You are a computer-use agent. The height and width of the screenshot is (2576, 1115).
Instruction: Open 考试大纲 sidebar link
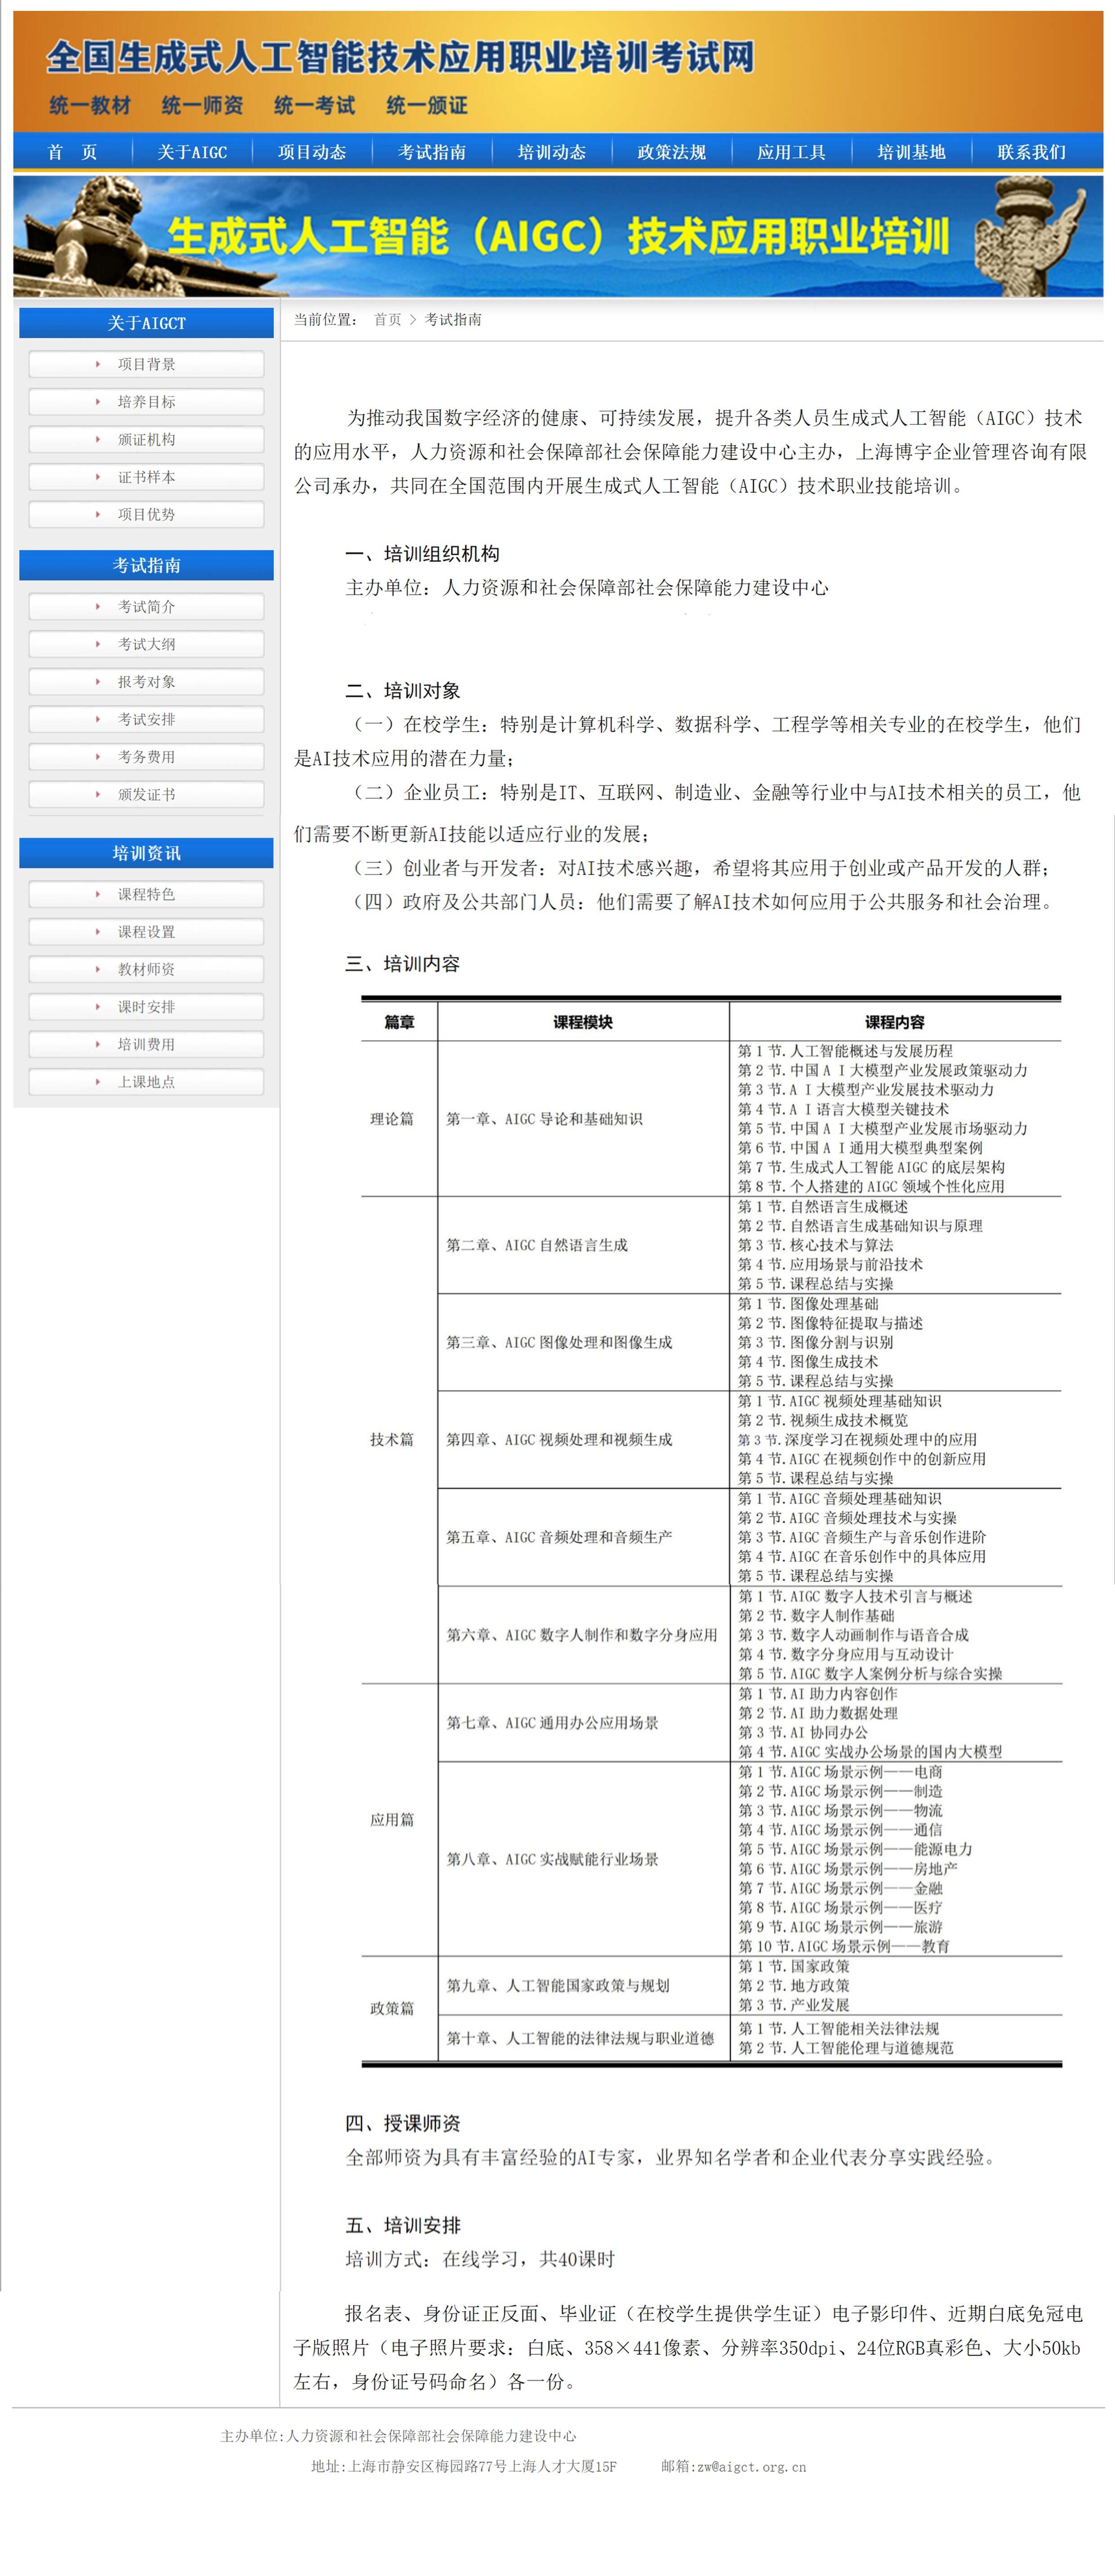pos(146,644)
